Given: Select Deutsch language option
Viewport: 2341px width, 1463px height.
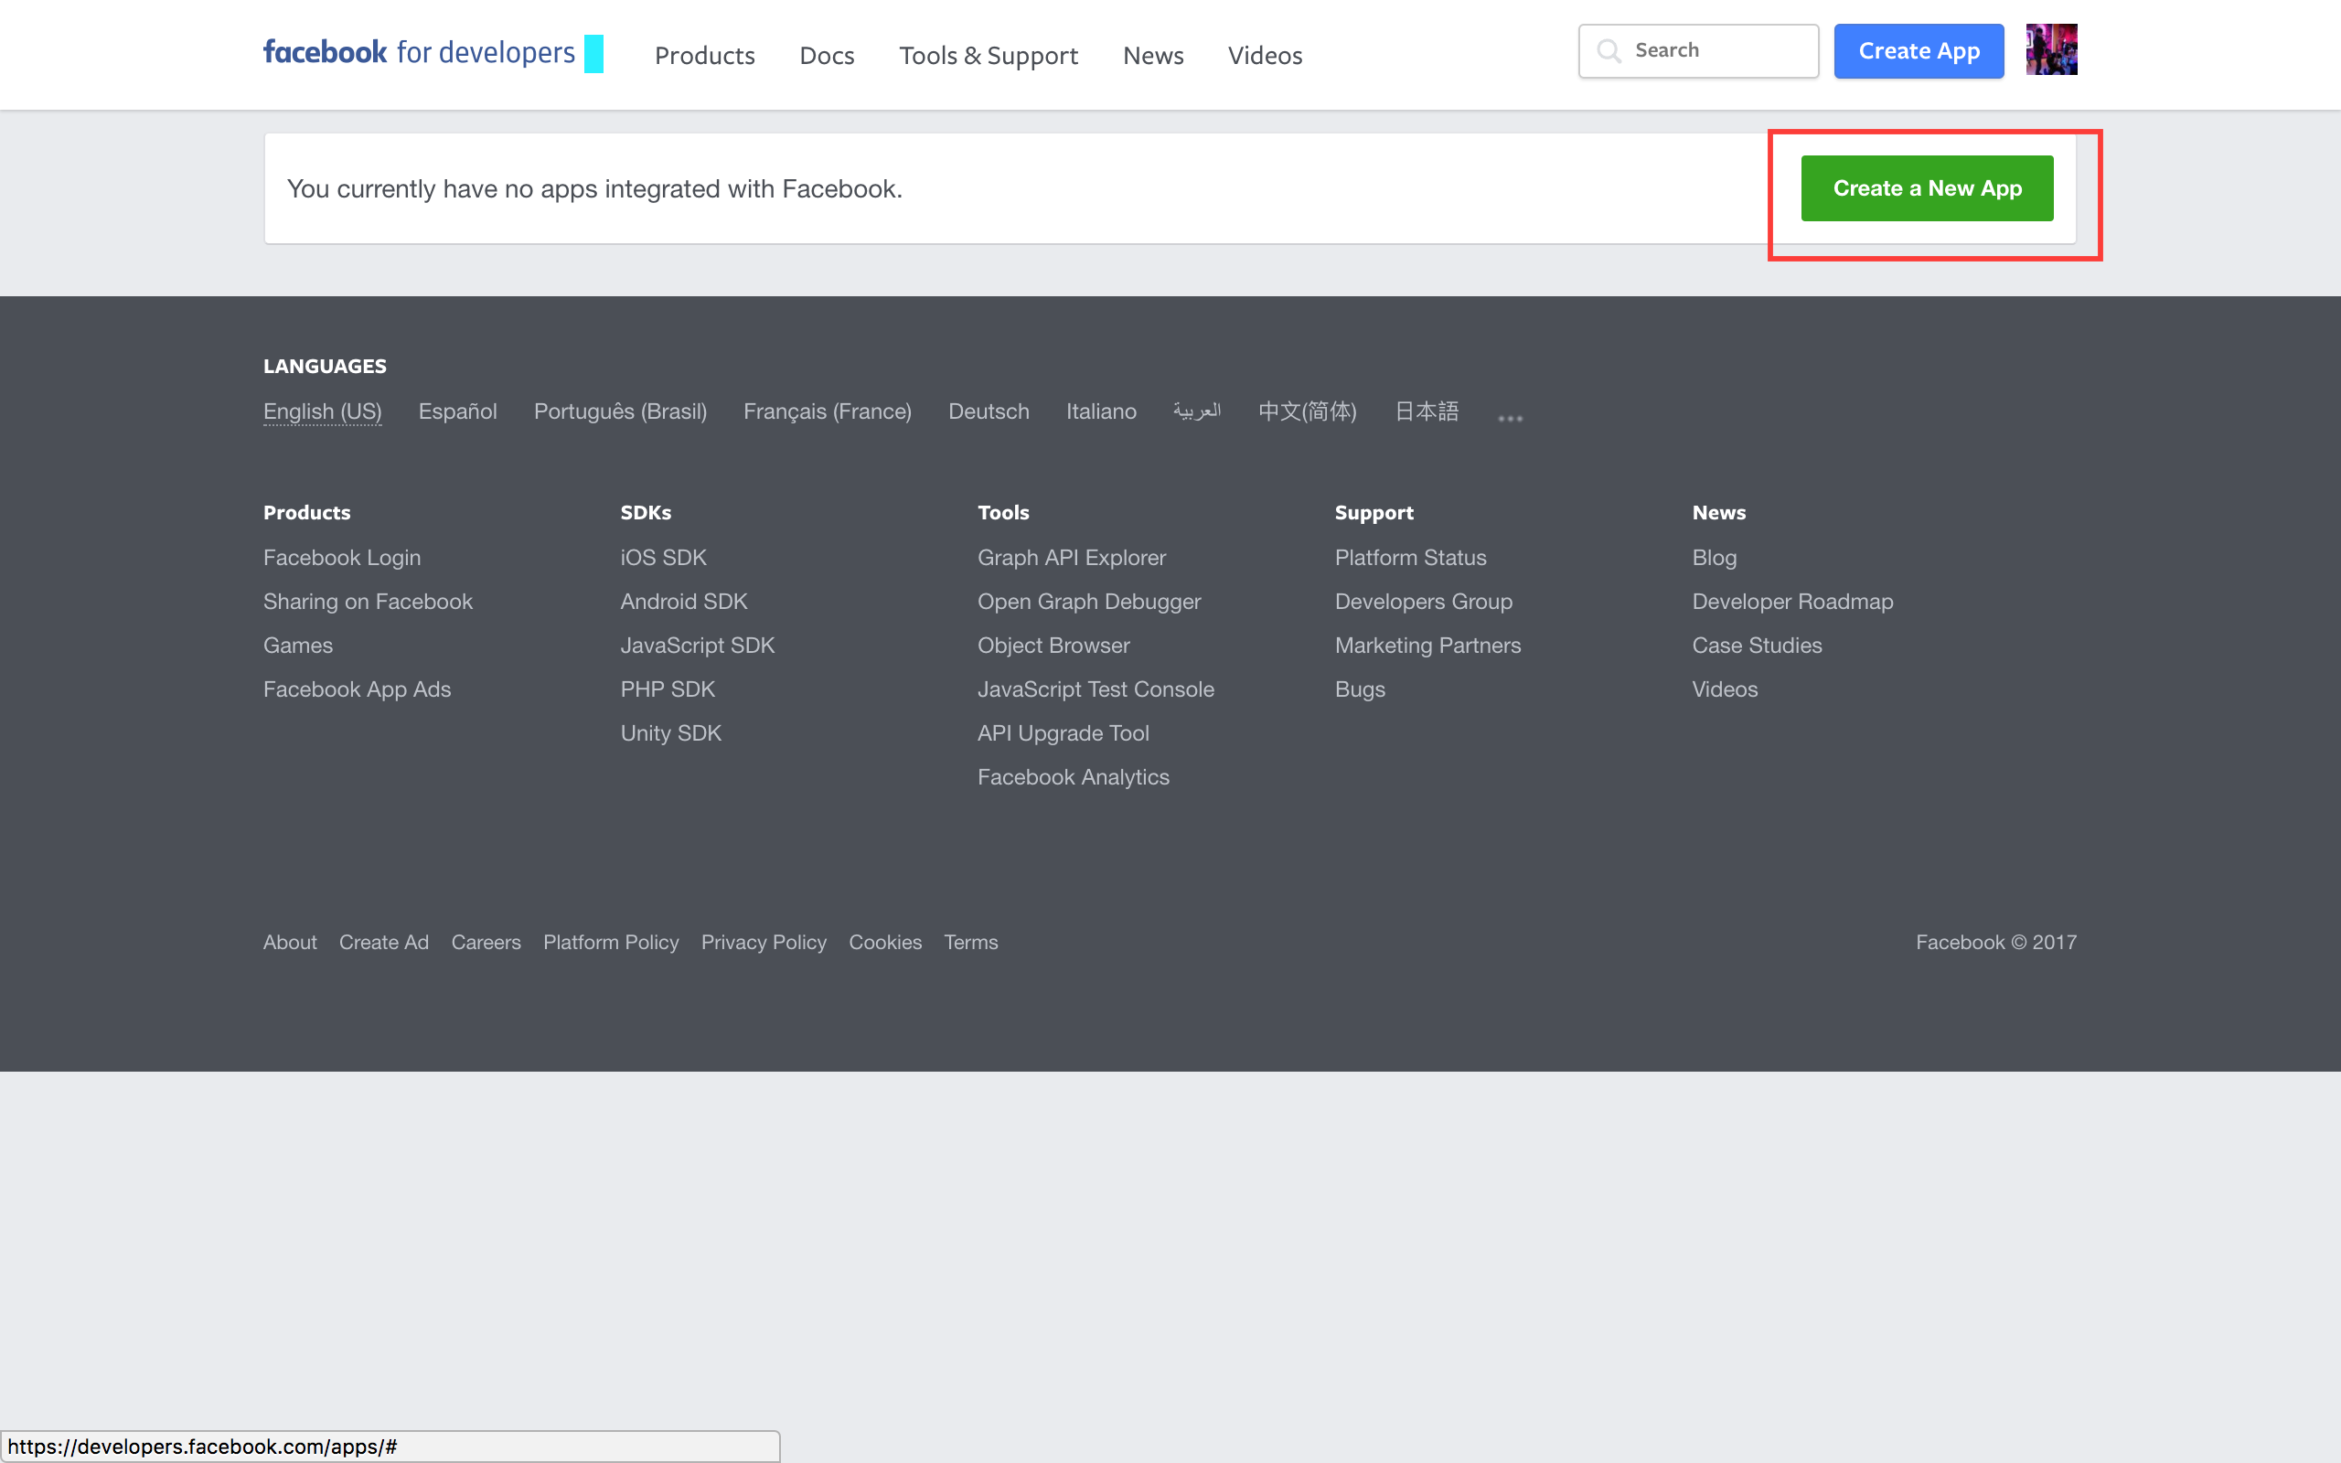Looking at the screenshot, I should pos(988,411).
